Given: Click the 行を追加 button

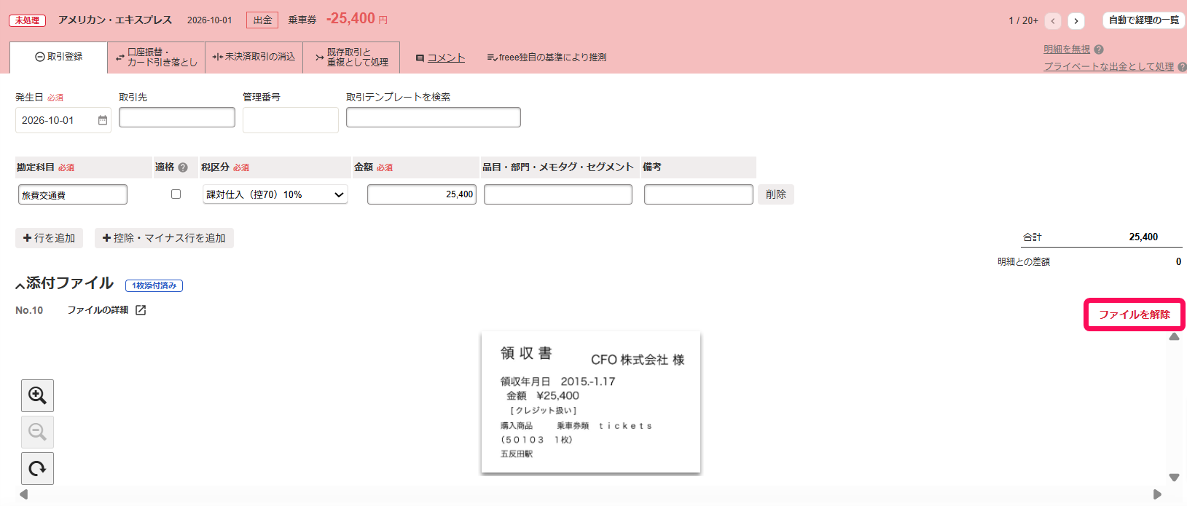Looking at the screenshot, I should tap(49, 238).
